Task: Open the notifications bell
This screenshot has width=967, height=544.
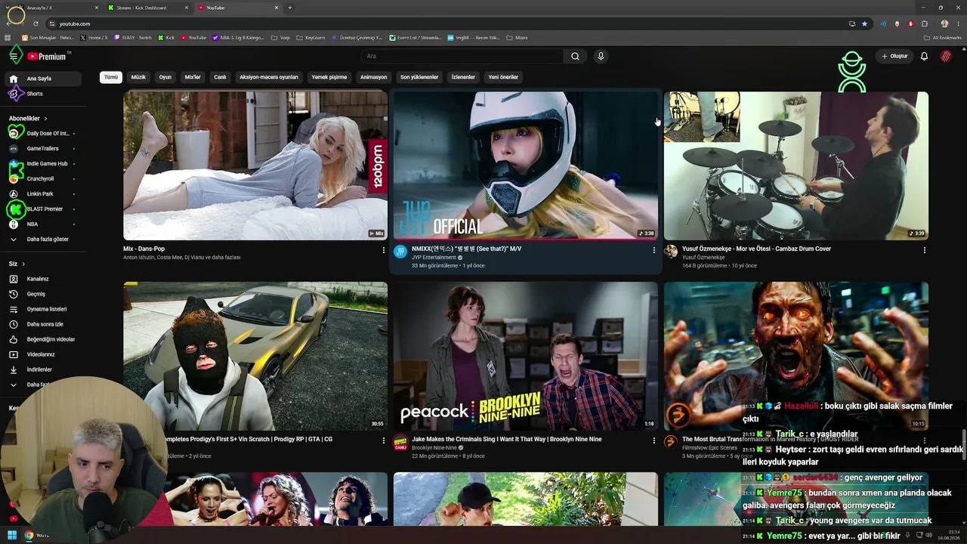Action: [924, 56]
